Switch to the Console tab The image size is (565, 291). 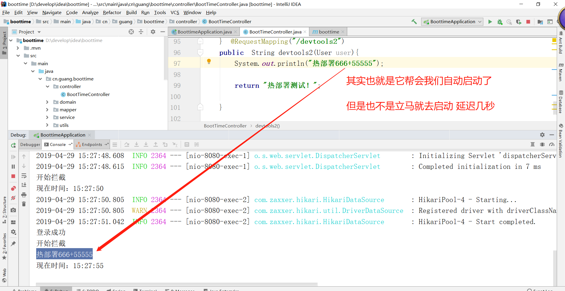point(58,144)
